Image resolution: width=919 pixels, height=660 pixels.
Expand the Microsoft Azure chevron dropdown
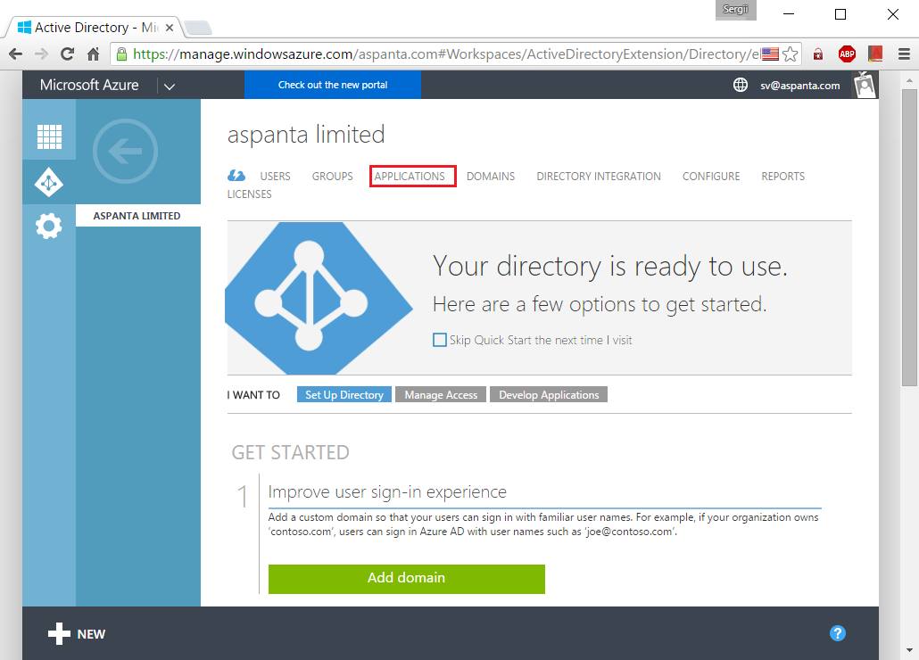pos(170,85)
